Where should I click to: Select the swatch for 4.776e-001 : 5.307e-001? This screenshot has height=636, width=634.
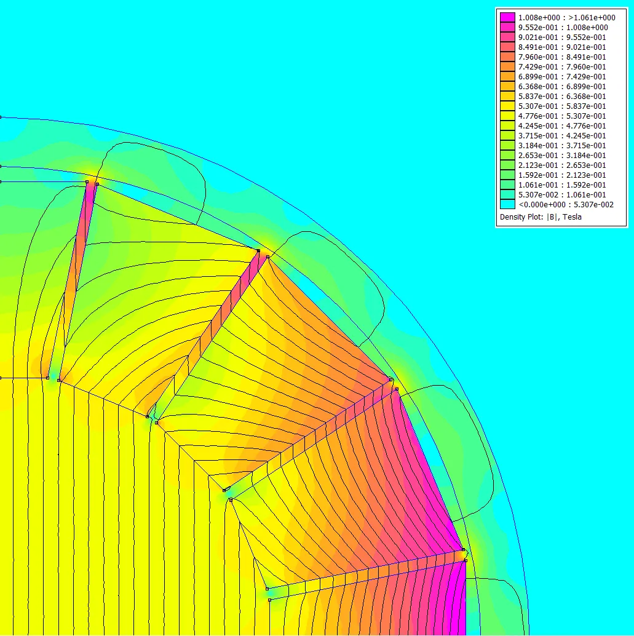pyautogui.click(x=507, y=116)
